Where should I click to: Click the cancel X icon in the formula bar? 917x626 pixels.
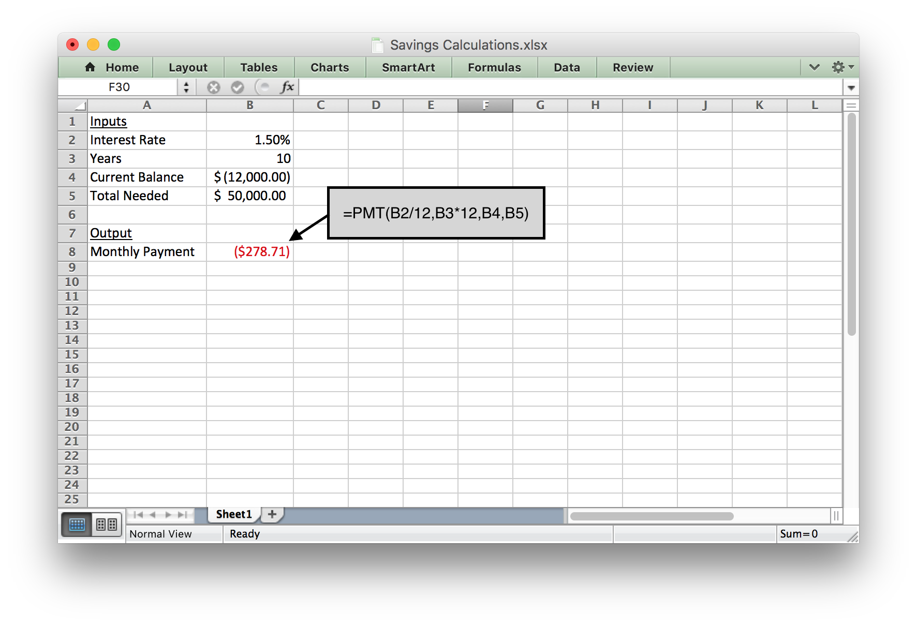click(213, 86)
